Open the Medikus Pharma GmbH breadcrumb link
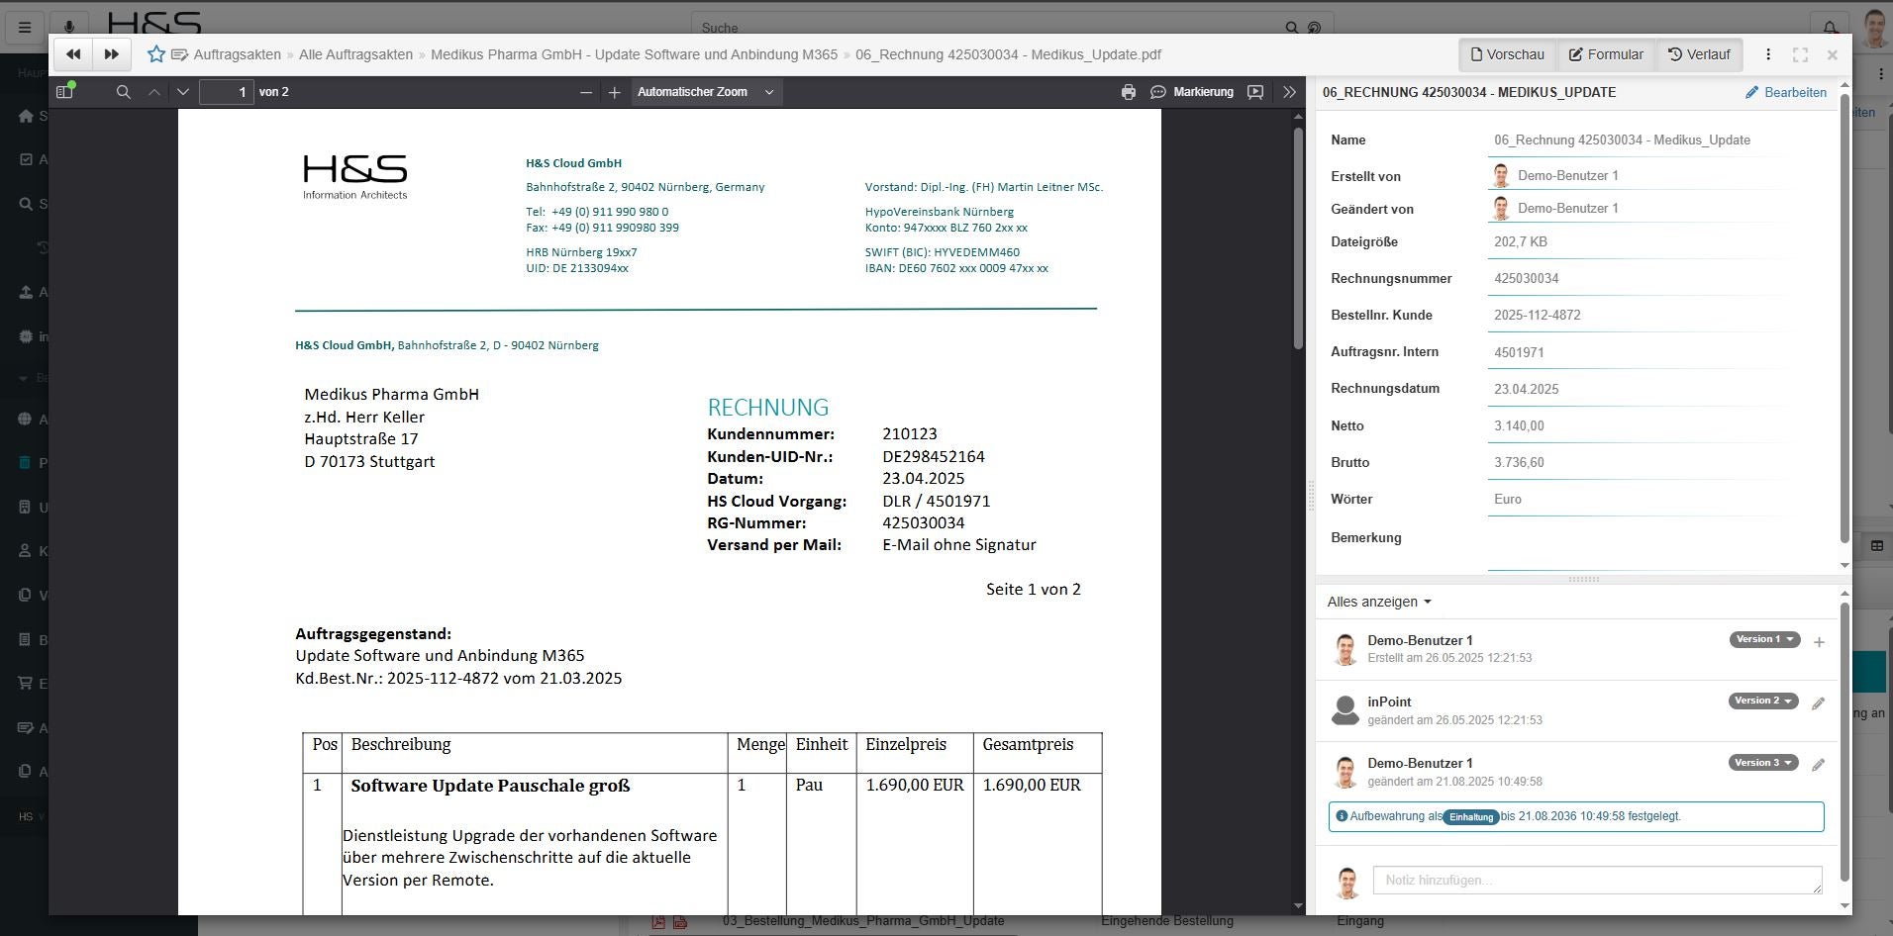1893x936 pixels. pyautogui.click(x=634, y=54)
